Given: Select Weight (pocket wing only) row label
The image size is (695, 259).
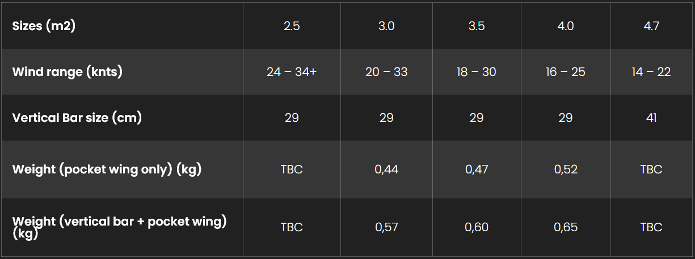Looking at the screenshot, I should pyautogui.click(x=107, y=169).
